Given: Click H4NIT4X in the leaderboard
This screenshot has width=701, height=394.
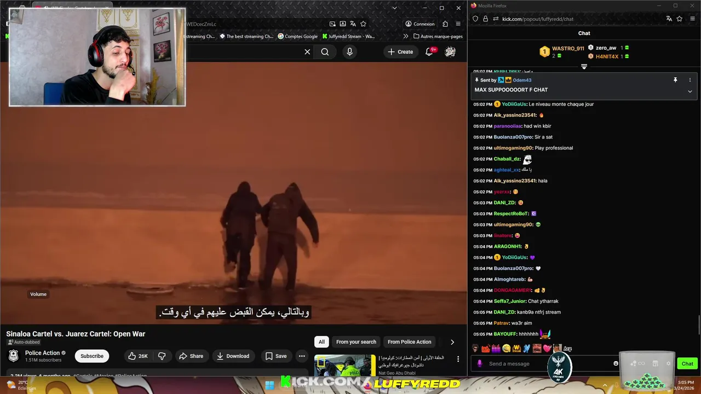Looking at the screenshot, I should point(607,56).
